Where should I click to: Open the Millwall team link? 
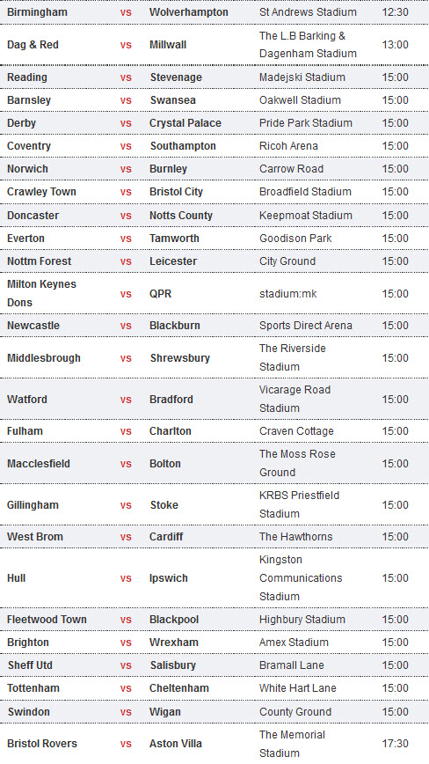pyautogui.click(x=168, y=45)
